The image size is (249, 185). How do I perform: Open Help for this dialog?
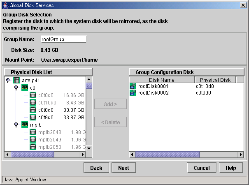[x=231, y=168]
